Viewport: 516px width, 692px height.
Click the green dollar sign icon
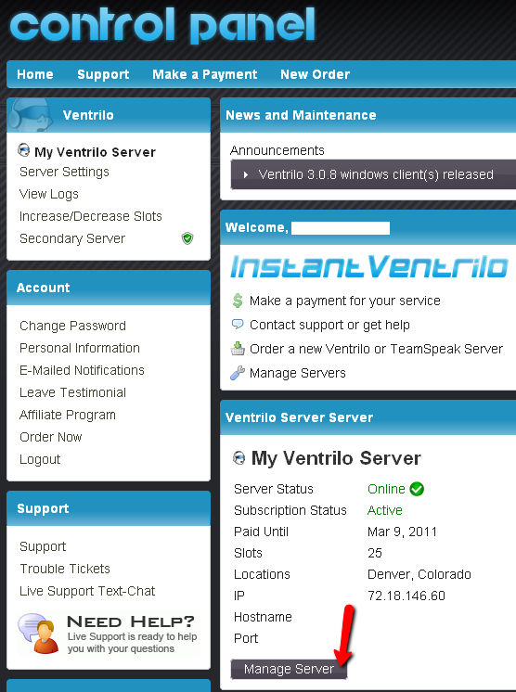click(x=238, y=301)
